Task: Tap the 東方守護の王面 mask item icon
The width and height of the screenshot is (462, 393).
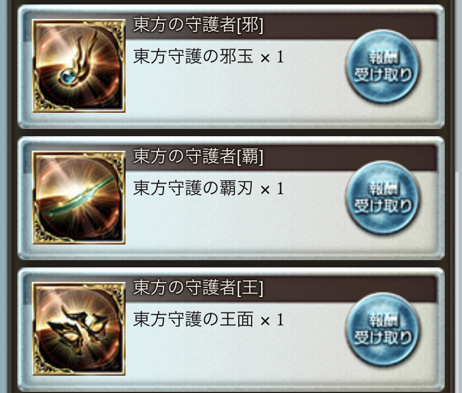Action: pos(79,328)
